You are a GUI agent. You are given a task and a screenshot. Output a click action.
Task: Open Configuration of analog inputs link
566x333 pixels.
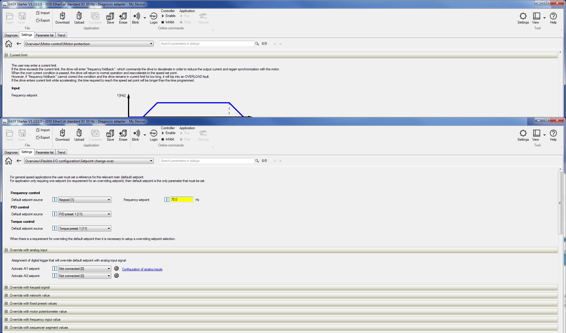(x=142, y=269)
